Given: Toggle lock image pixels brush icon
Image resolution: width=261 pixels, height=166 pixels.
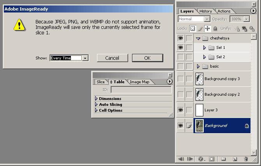Looking at the screenshot, I should coord(200,29).
